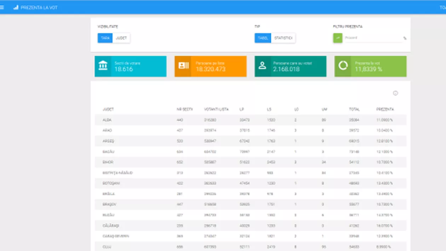Open the hamburger menu in the top bar
Viewport: 446px width, 251px height.
(x=2, y=7)
